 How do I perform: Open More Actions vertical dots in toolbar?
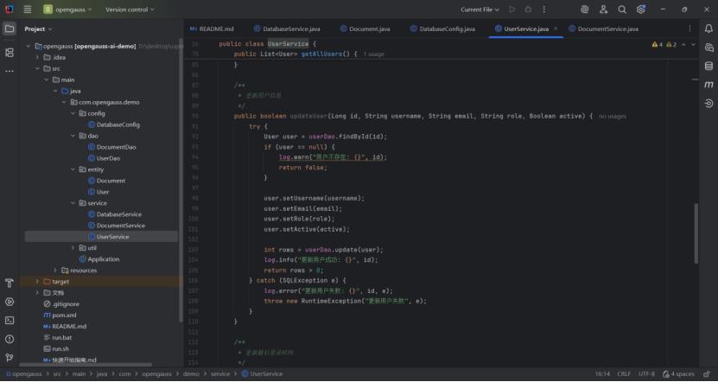544,10
